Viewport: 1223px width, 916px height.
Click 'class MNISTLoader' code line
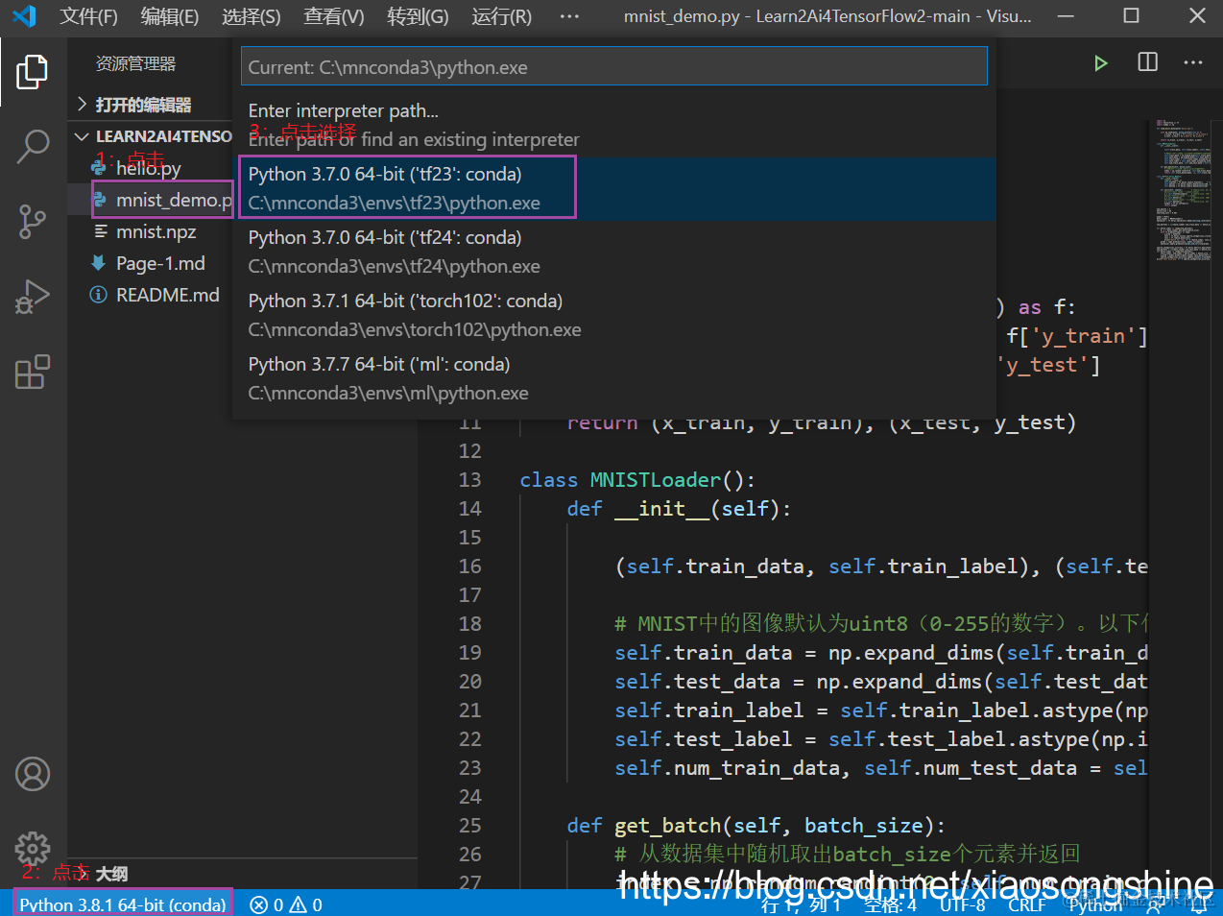[x=637, y=479]
